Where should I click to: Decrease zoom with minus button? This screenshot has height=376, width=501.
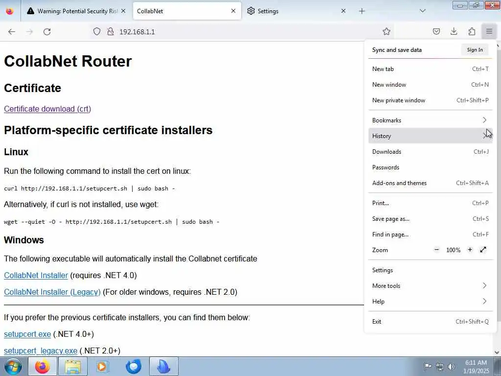click(x=437, y=250)
